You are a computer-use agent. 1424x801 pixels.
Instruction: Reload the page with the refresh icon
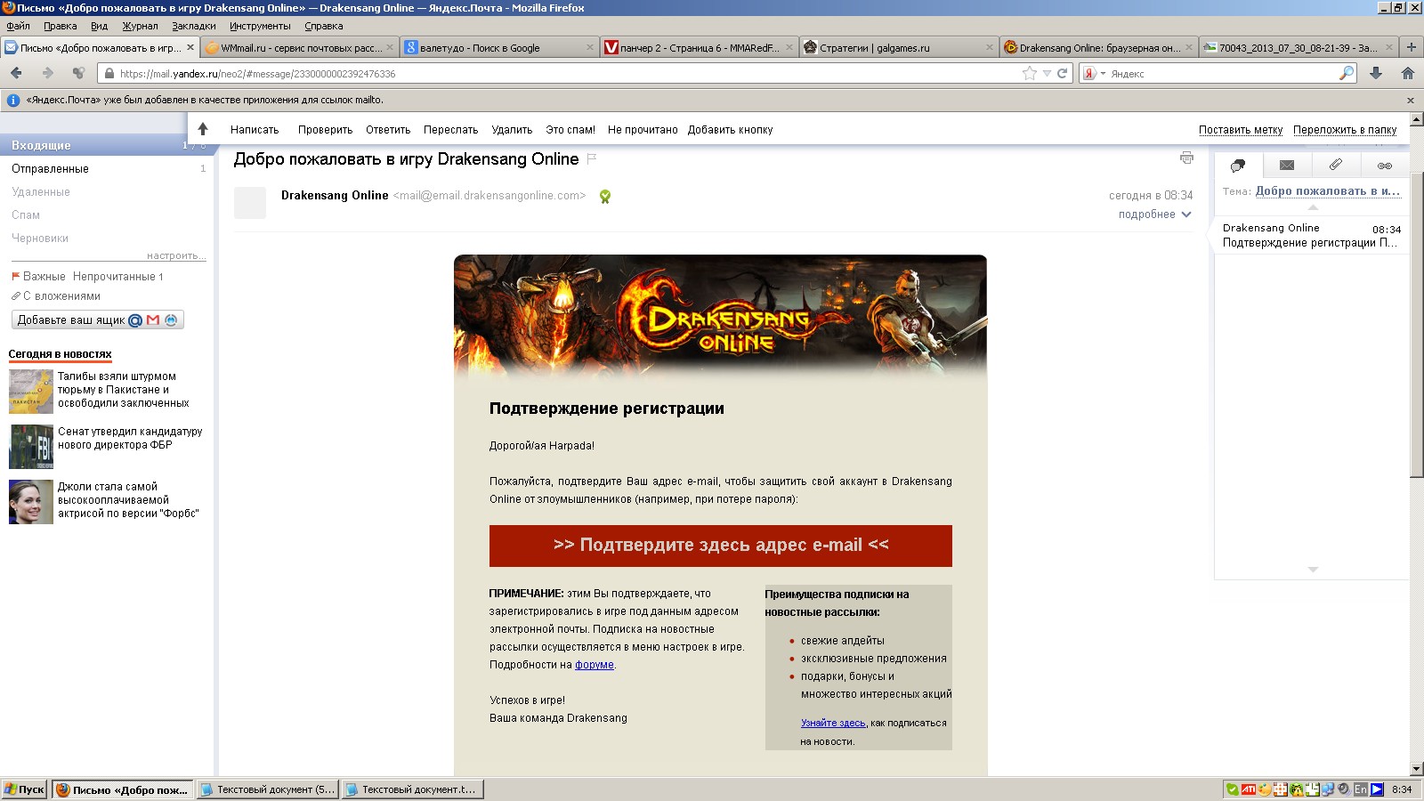[1062, 73]
